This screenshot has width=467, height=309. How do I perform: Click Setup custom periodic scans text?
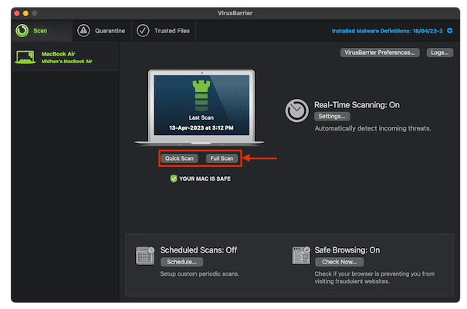[x=200, y=273]
